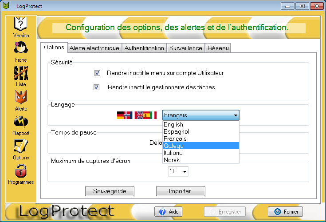Click the Importer button
The width and height of the screenshot is (326, 222).
(x=181, y=191)
